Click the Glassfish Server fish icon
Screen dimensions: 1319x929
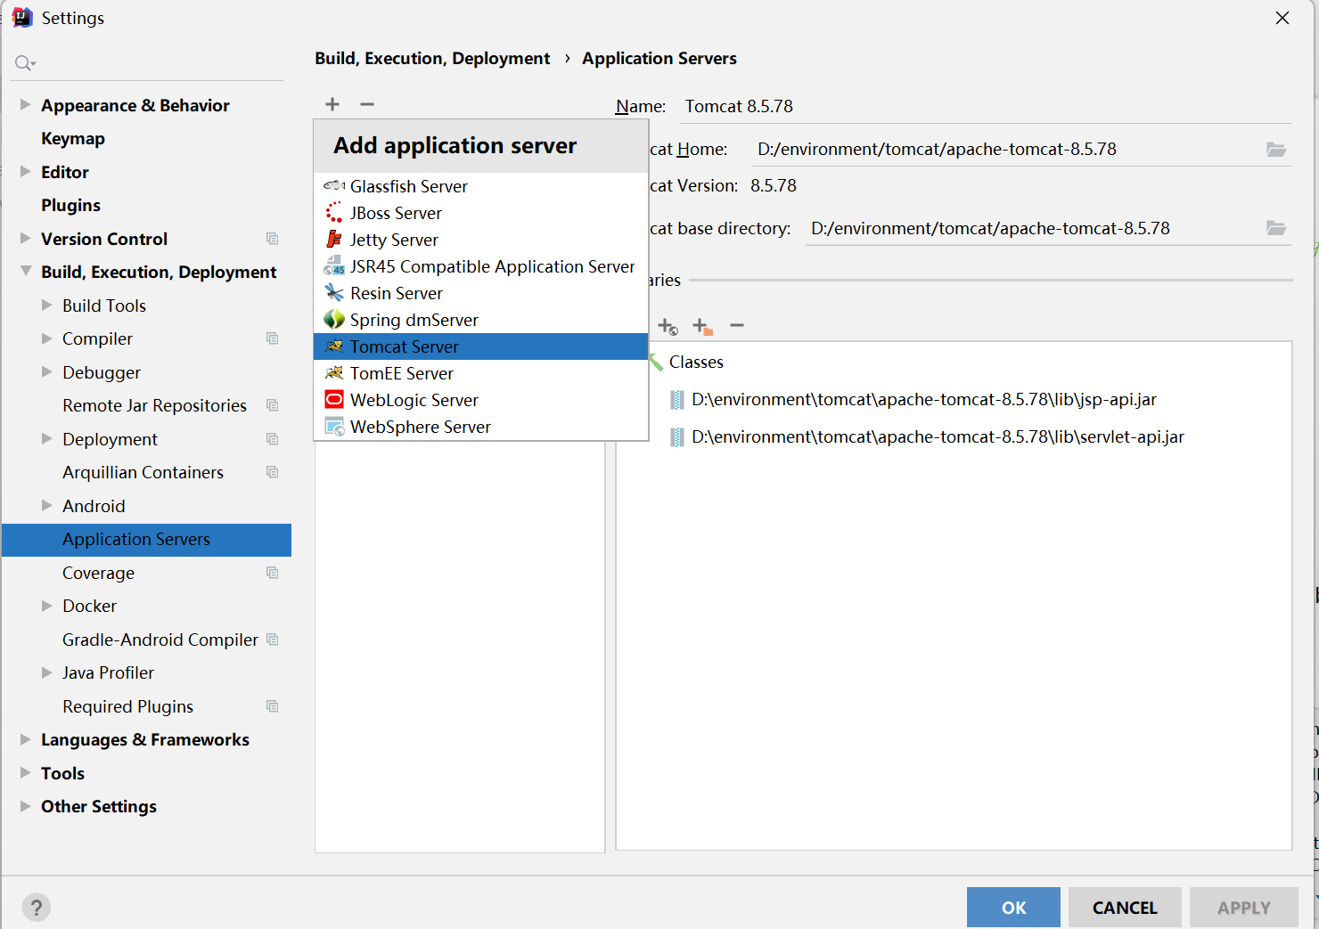334,186
